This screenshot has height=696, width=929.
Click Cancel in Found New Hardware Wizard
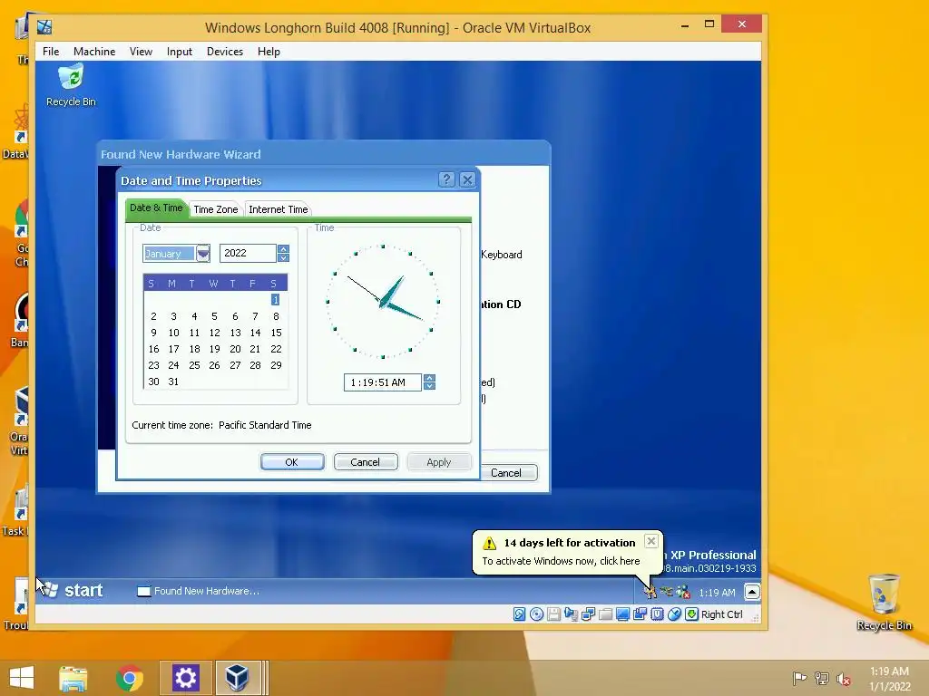tap(506, 473)
